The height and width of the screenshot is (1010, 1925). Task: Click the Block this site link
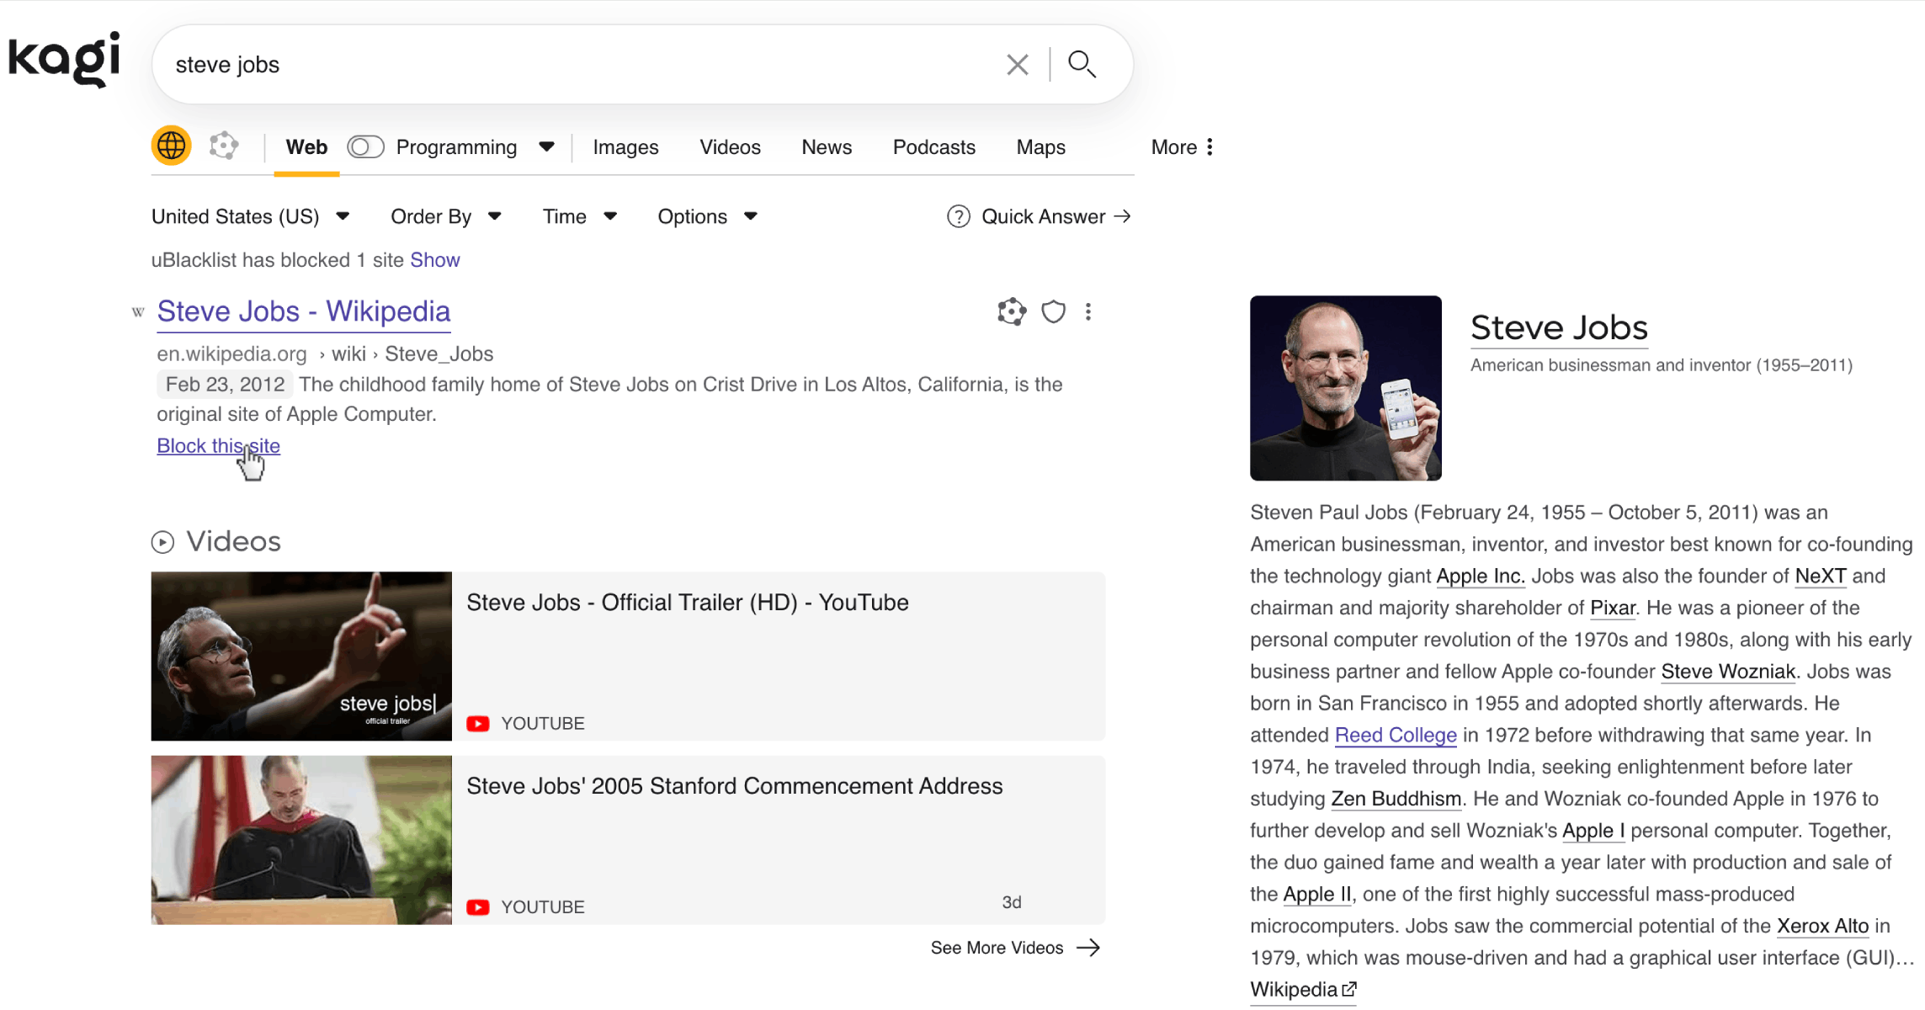coord(218,446)
